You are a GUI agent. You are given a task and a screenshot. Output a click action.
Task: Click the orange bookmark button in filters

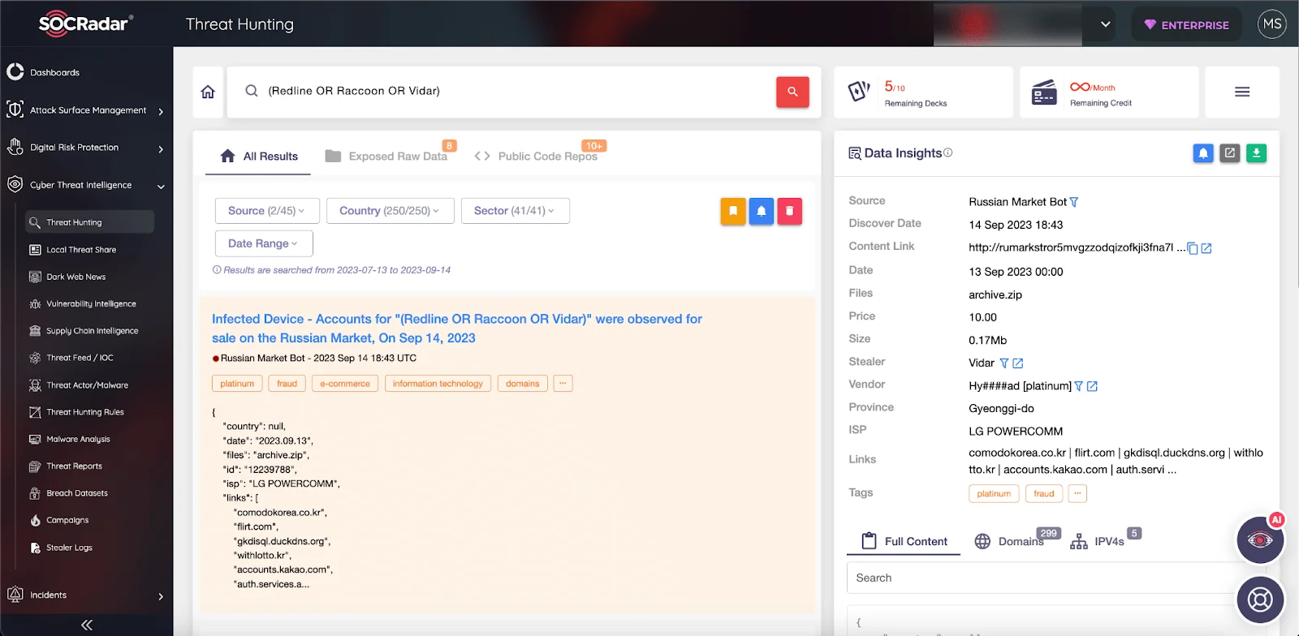click(733, 211)
